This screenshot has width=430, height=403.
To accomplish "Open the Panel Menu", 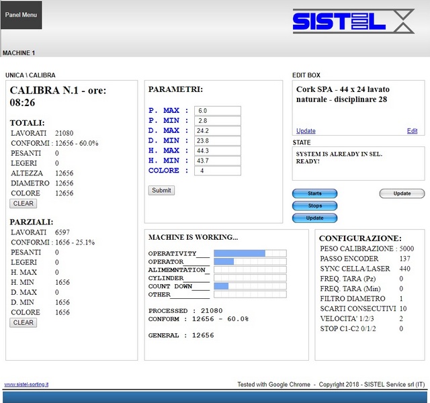I will pos(21,15).
